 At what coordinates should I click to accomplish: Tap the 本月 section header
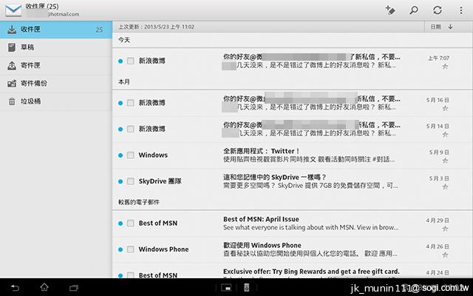click(x=124, y=82)
